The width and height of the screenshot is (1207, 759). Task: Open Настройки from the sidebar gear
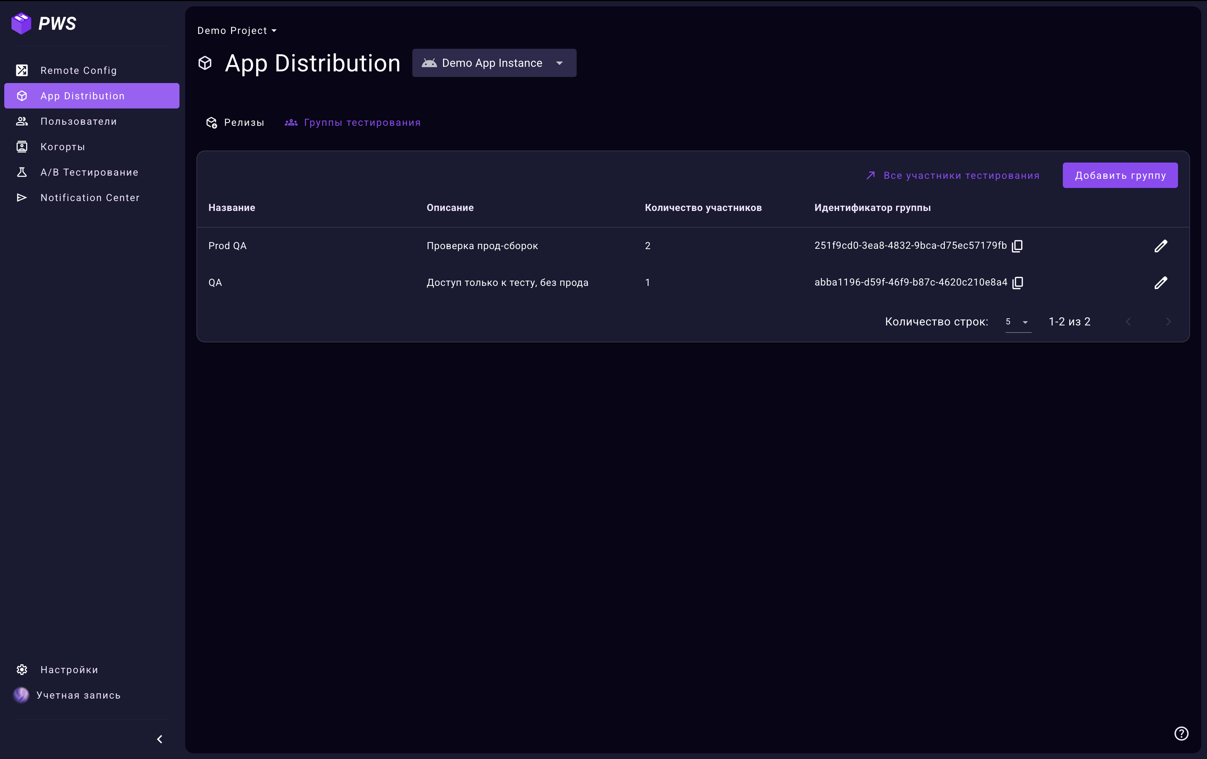[x=22, y=670]
